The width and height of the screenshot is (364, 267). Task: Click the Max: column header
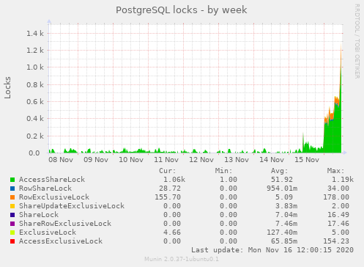point(335,171)
